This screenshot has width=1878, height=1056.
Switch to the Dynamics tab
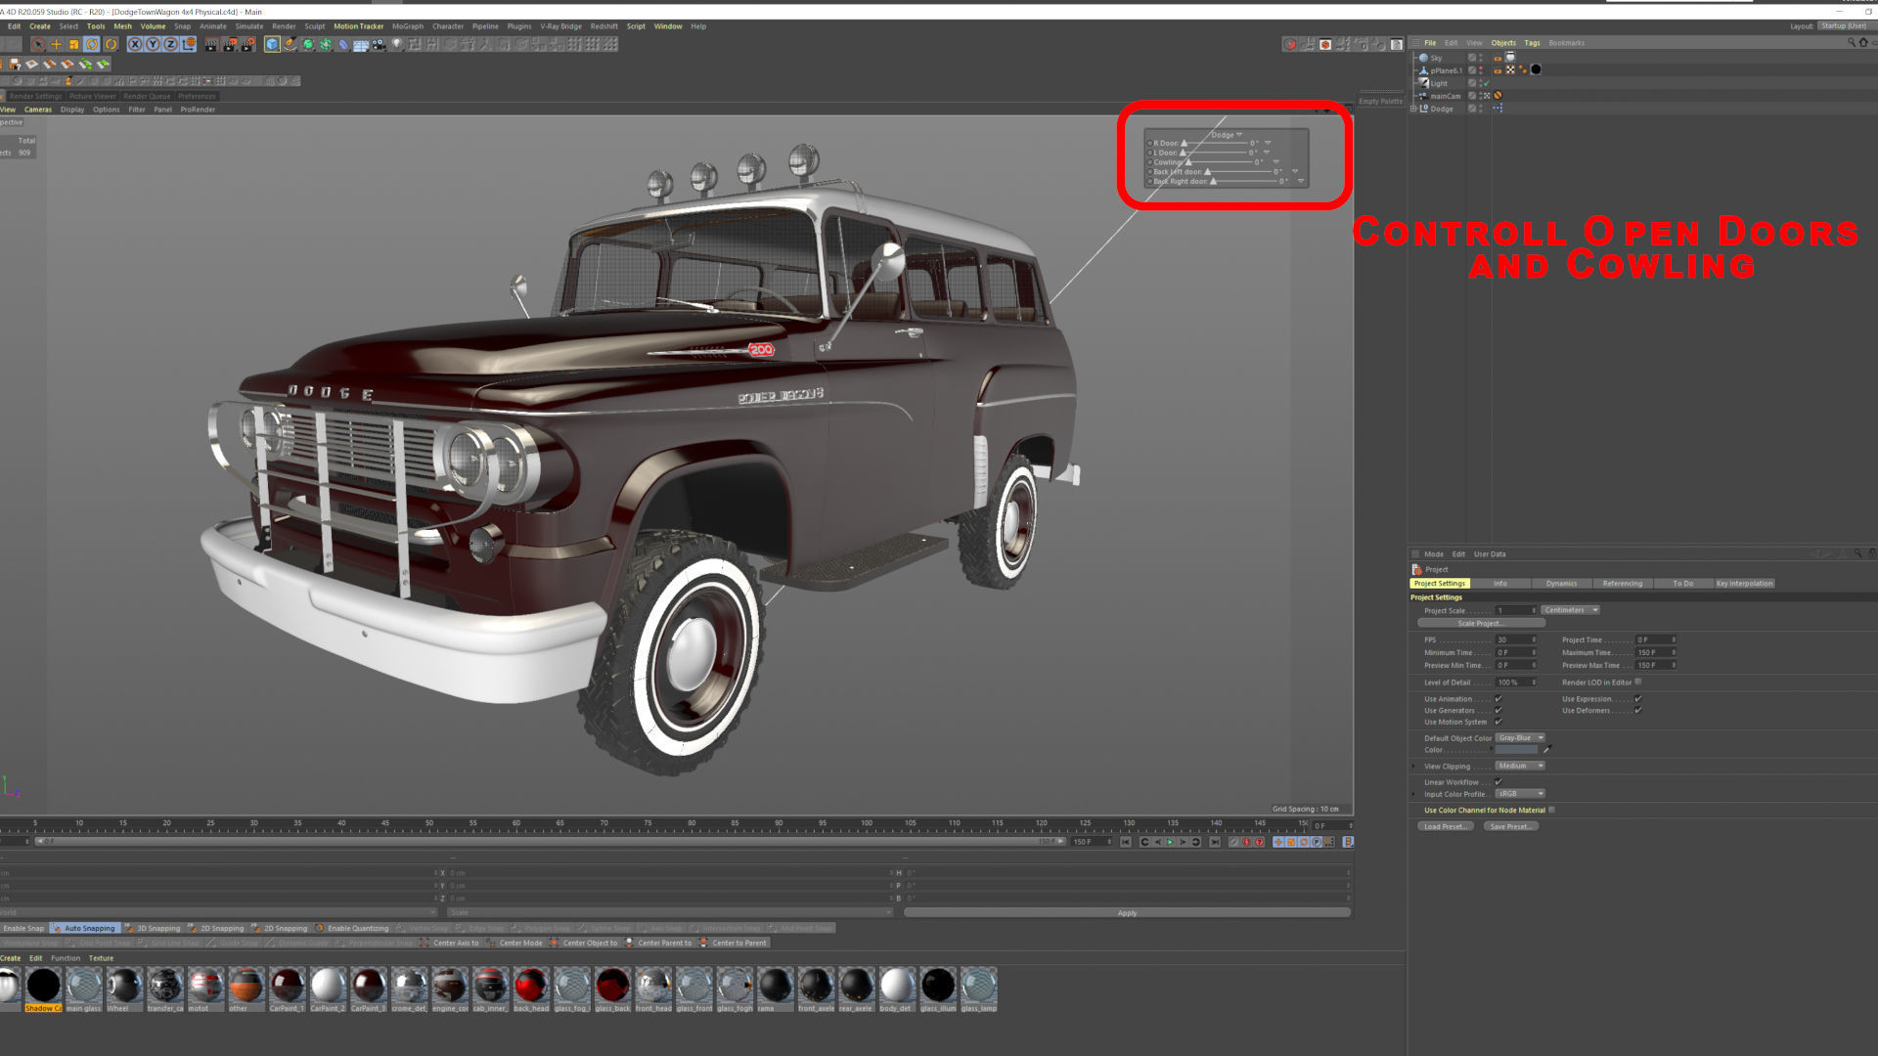click(x=1561, y=584)
